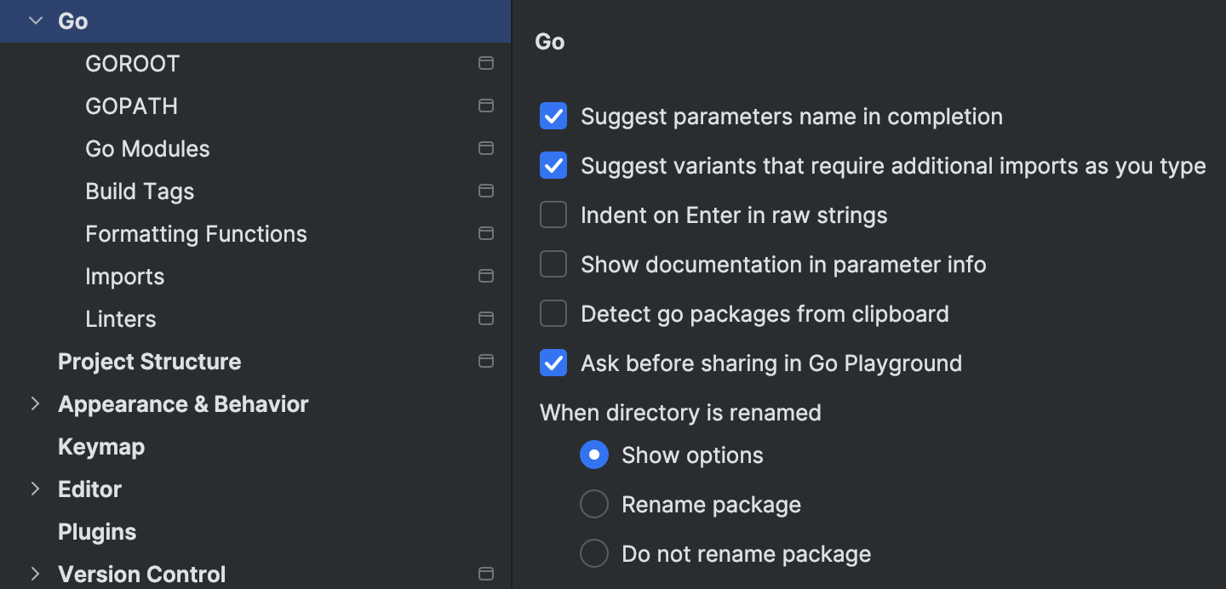1226x589 pixels.
Task: Click the icon next to Go Modules
Action: 485,148
